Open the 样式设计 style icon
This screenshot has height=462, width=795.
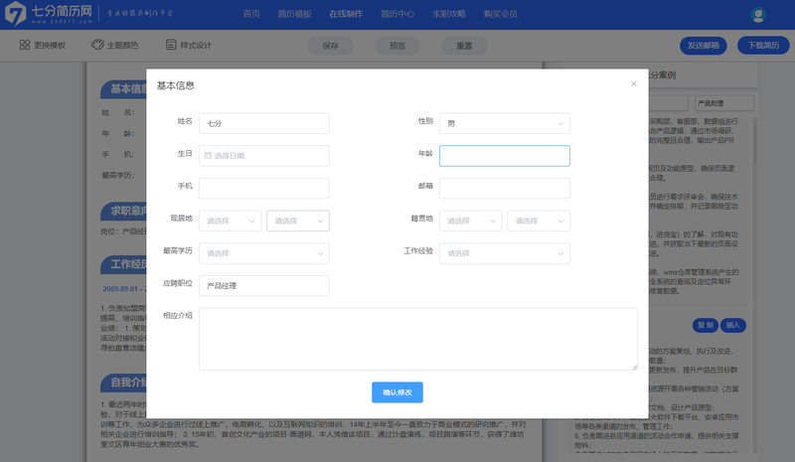[171, 45]
